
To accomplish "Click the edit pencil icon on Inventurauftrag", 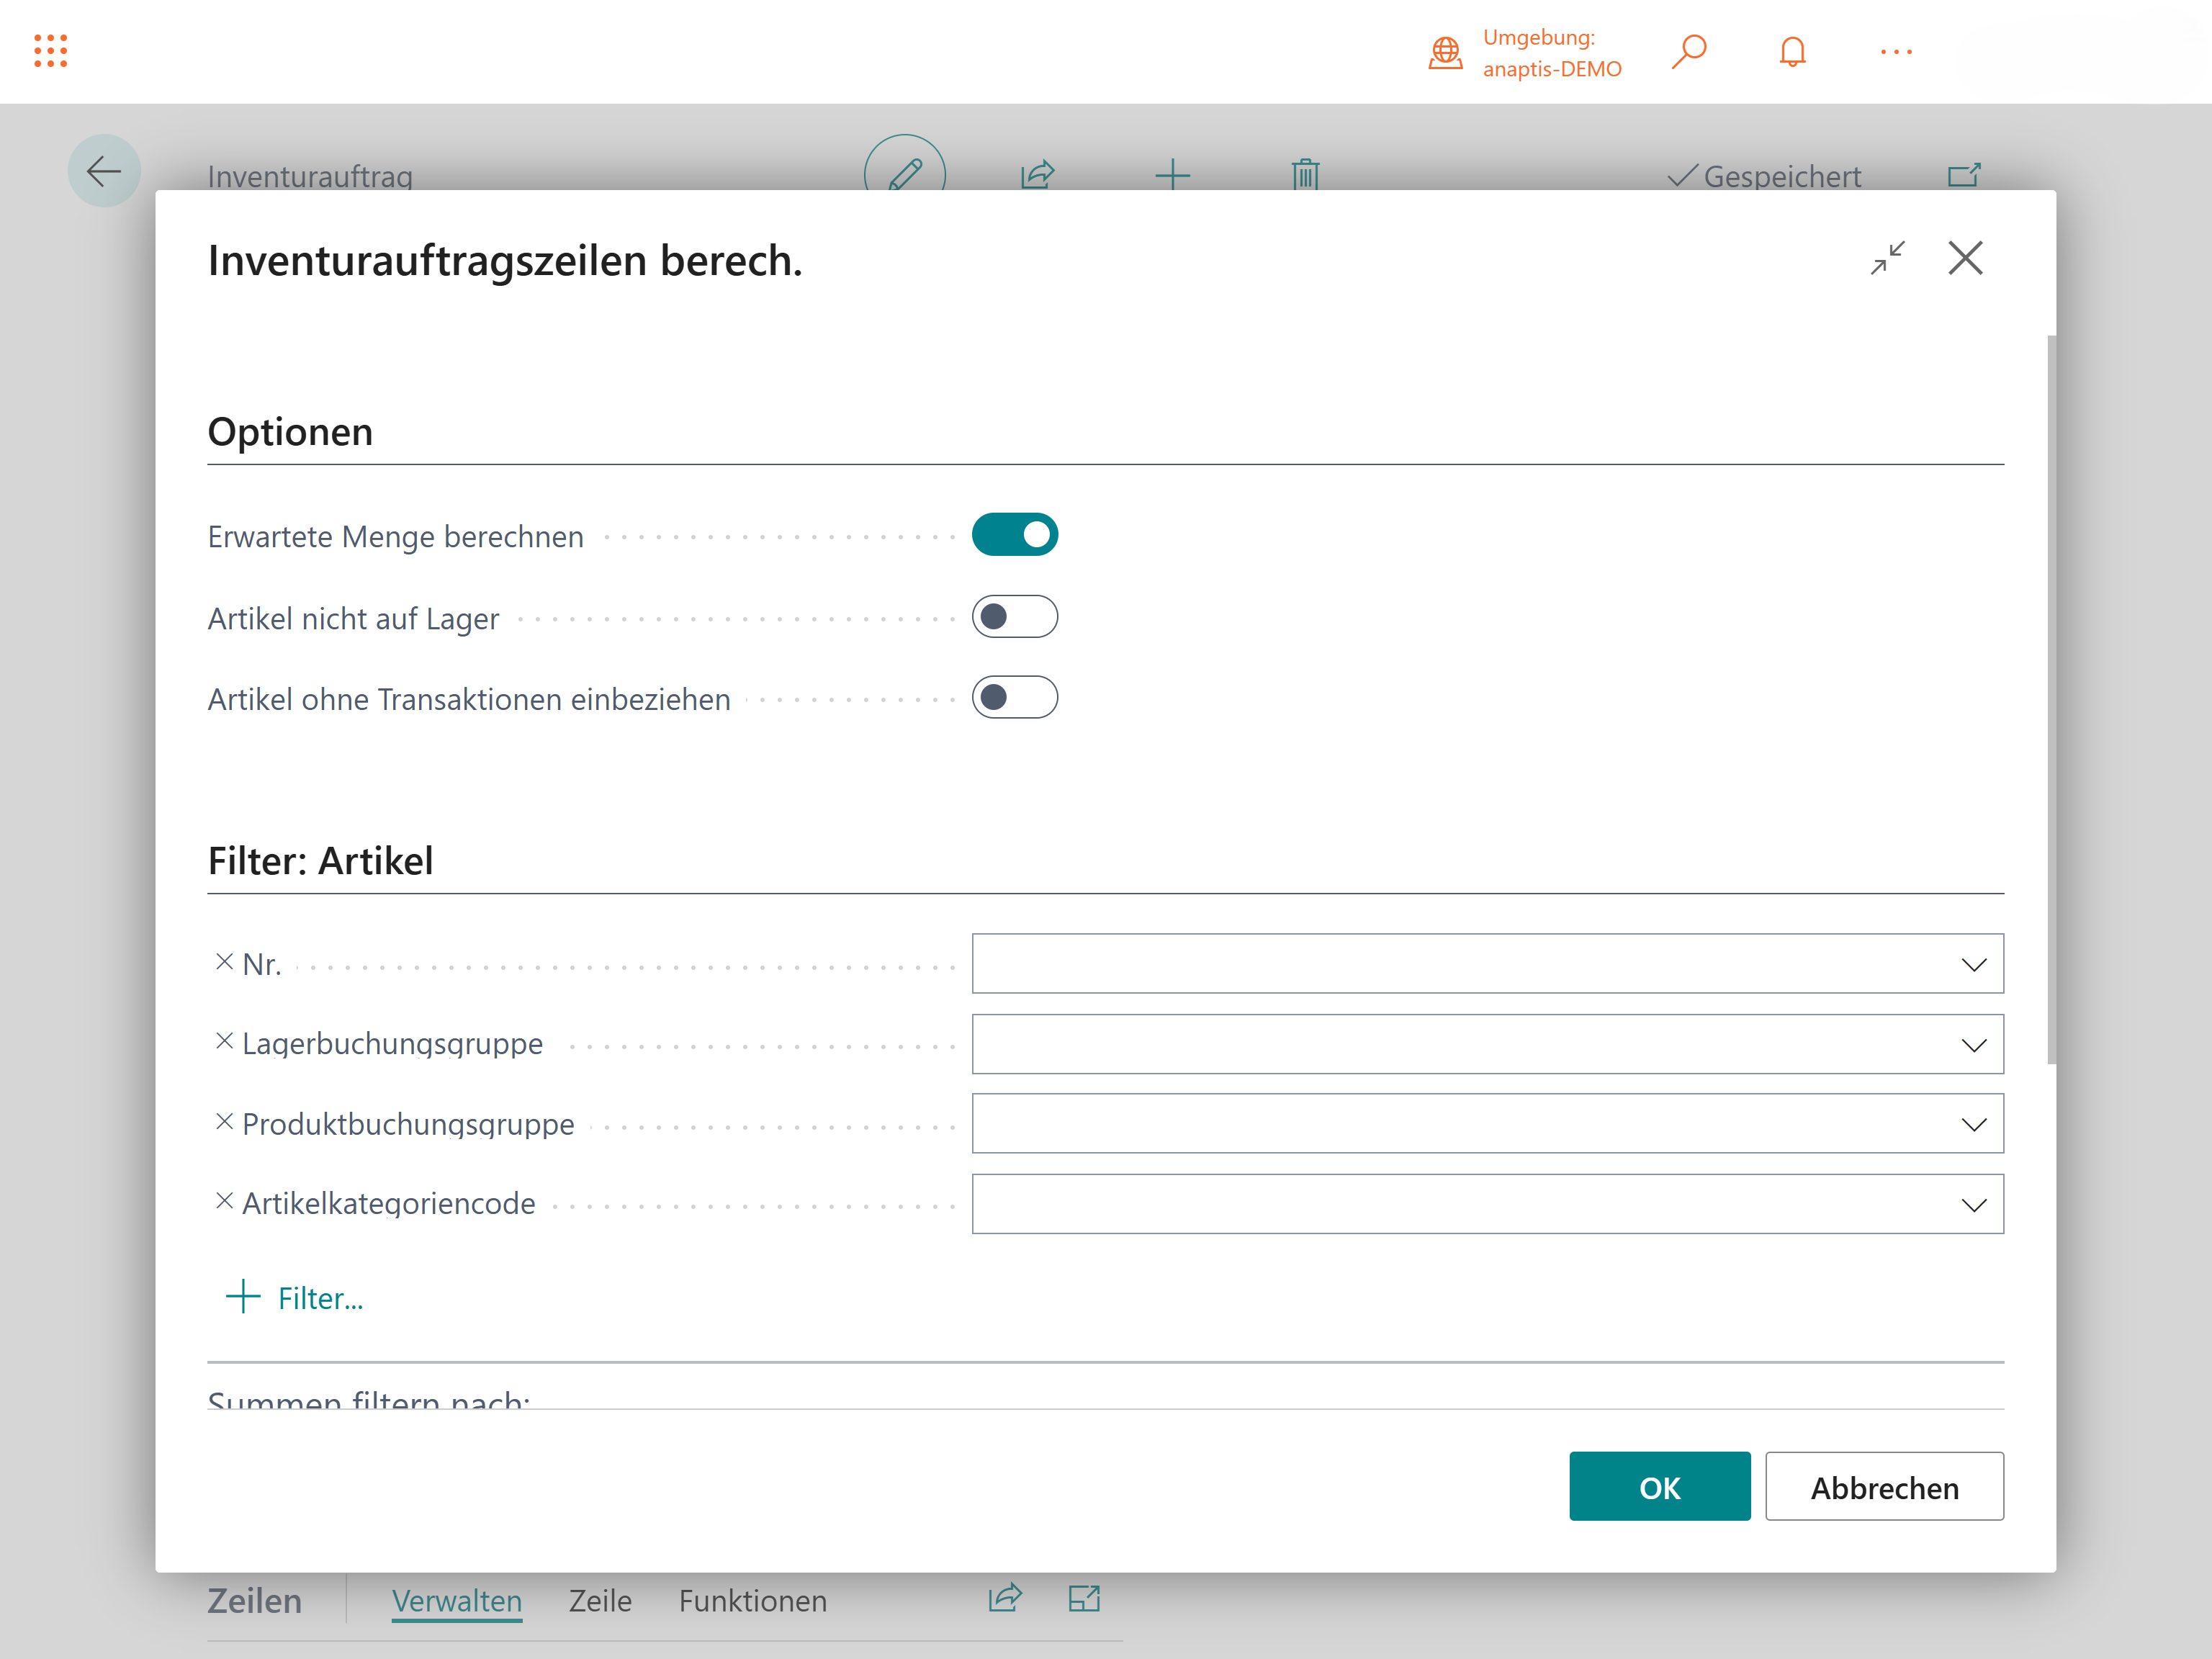I will pyautogui.click(x=905, y=173).
